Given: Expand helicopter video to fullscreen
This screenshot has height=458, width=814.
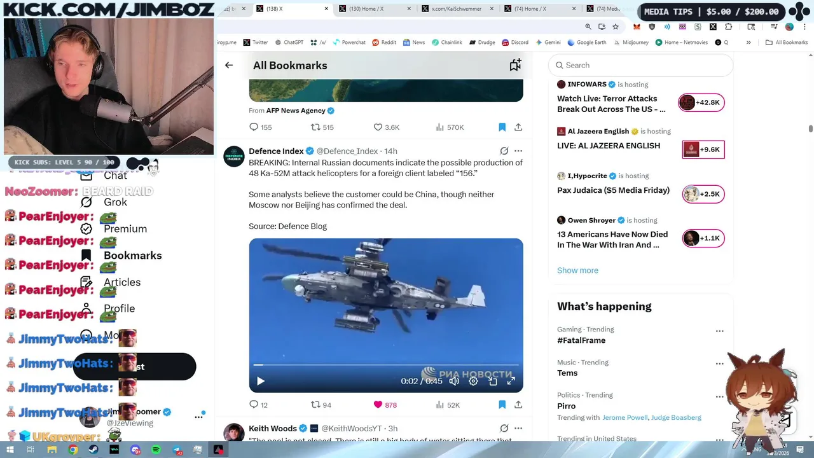Looking at the screenshot, I should [x=511, y=381].
